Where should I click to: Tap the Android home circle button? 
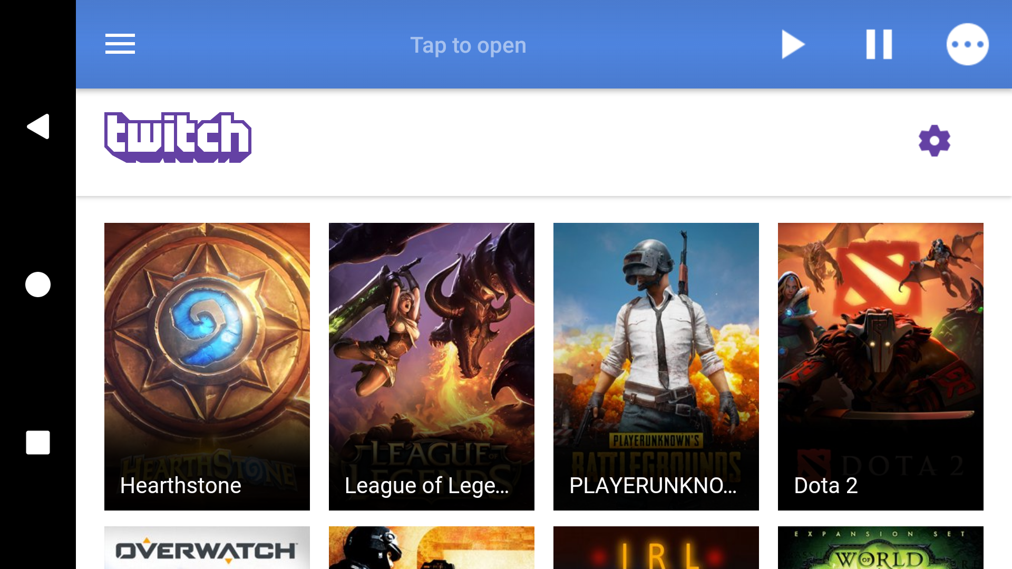click(x=37, y=284)
